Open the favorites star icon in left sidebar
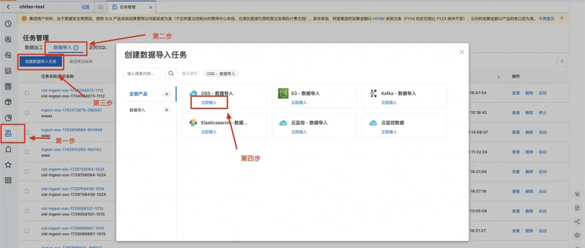 8,165
